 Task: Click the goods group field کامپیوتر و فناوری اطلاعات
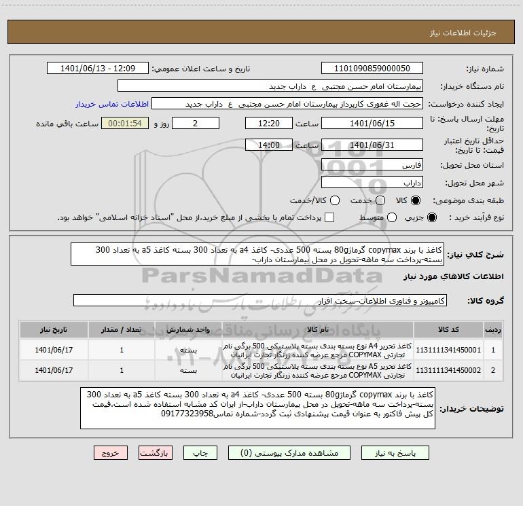260,300
